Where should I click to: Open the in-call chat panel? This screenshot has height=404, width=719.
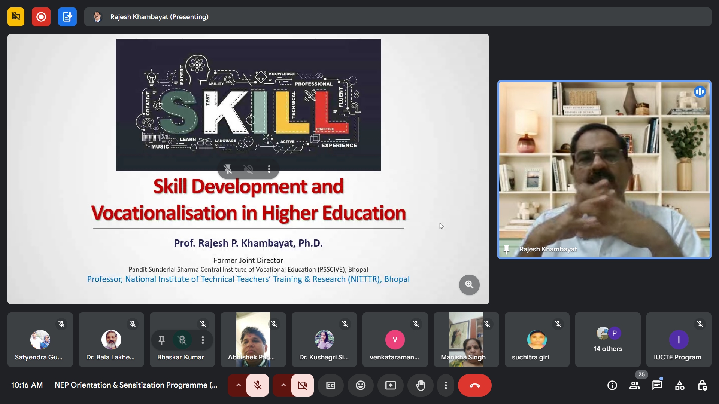pos(657,385)
